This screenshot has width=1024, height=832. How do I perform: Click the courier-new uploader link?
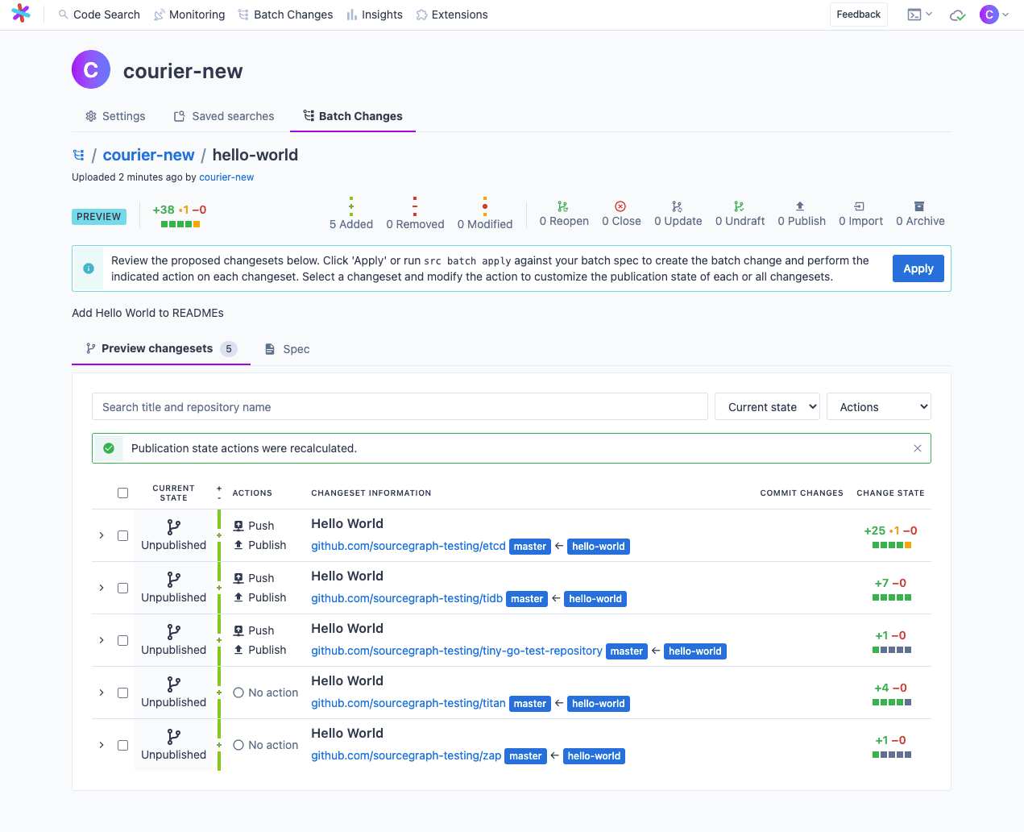(x=226, y=177)
